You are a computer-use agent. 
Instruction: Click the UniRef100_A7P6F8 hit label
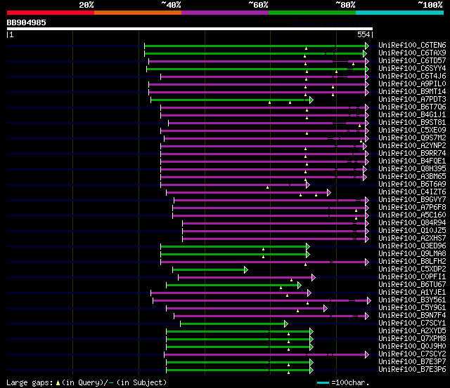tap(412, 208)
